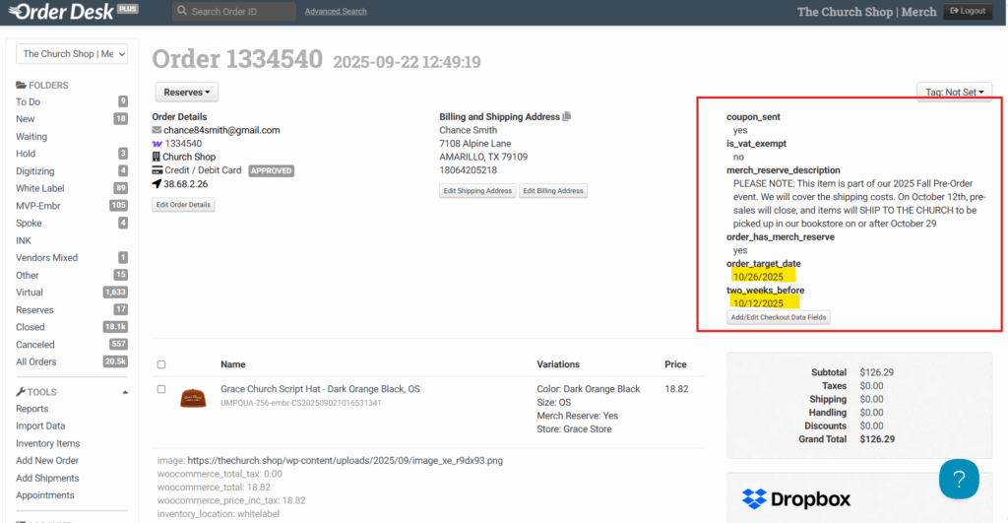Click the envelope icon next to customer email
Image resolution: width=1008 pixels, height=523 pixels.
(x=157, y=130)
